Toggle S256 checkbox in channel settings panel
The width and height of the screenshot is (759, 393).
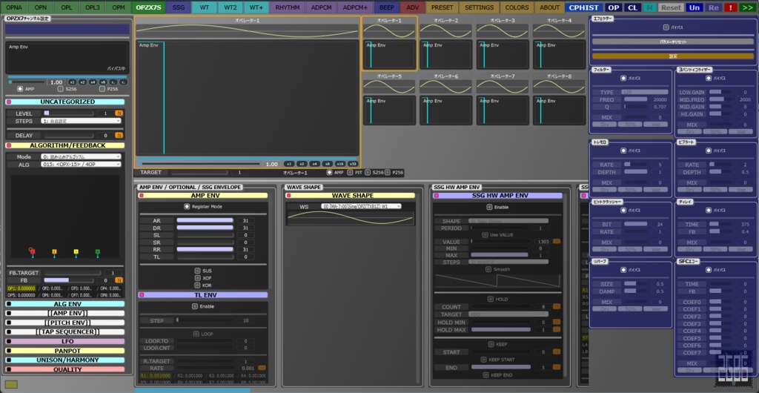point(61,89)
